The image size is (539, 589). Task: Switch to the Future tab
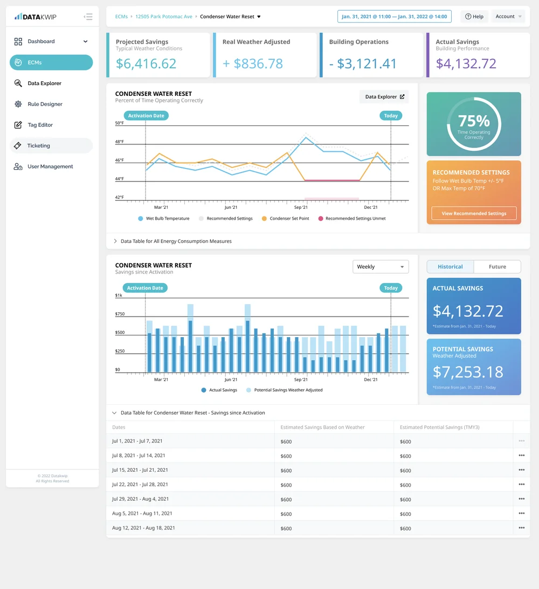[497, 267]
